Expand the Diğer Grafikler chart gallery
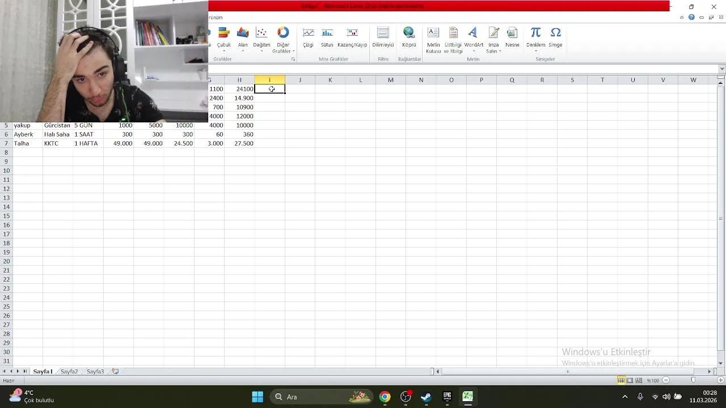 click(283, 40)
